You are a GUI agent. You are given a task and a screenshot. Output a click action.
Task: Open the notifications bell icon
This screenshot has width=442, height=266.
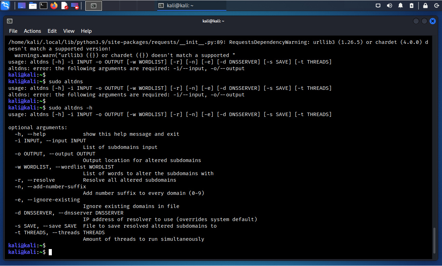(401, 6)
